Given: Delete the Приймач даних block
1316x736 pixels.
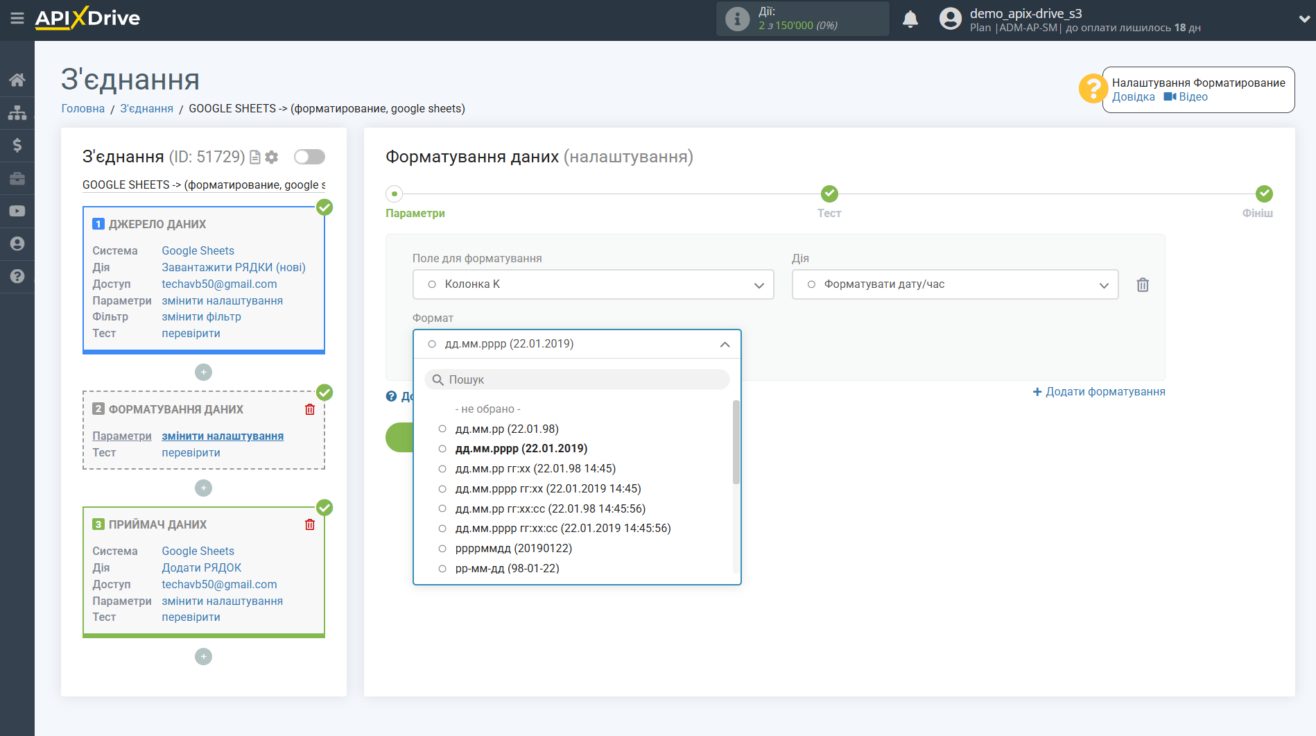Looking at the screenshot, I should click(310, 524).
